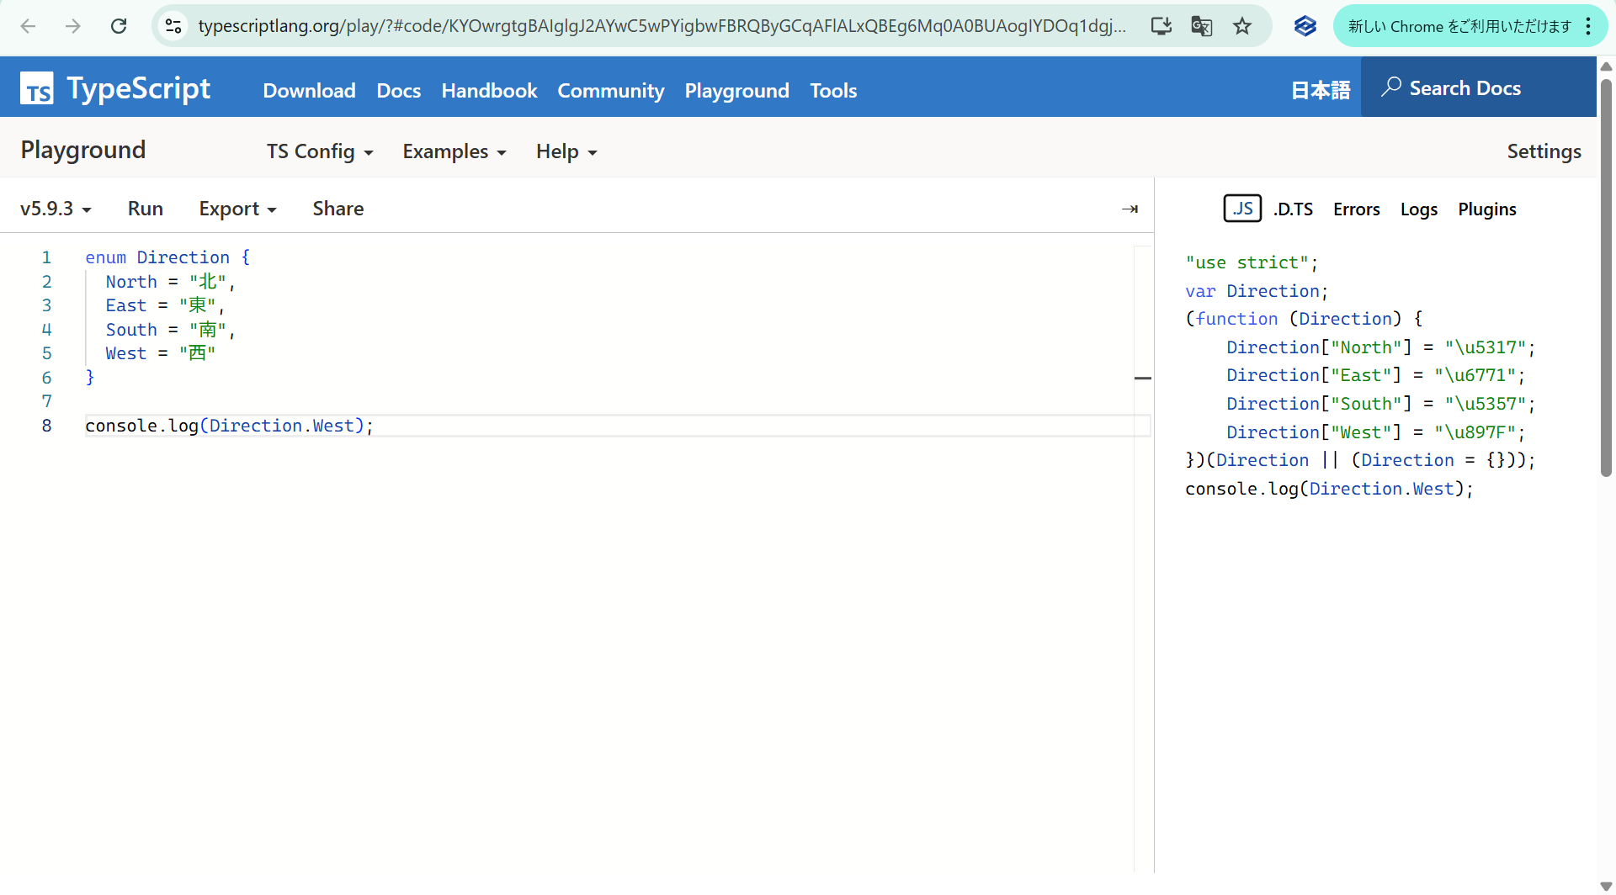Click the TypeScript logo icon
This screenshot has height=895, width=1616.
36,88
